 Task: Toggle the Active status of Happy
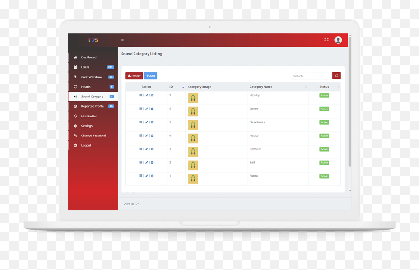[324, 136]
